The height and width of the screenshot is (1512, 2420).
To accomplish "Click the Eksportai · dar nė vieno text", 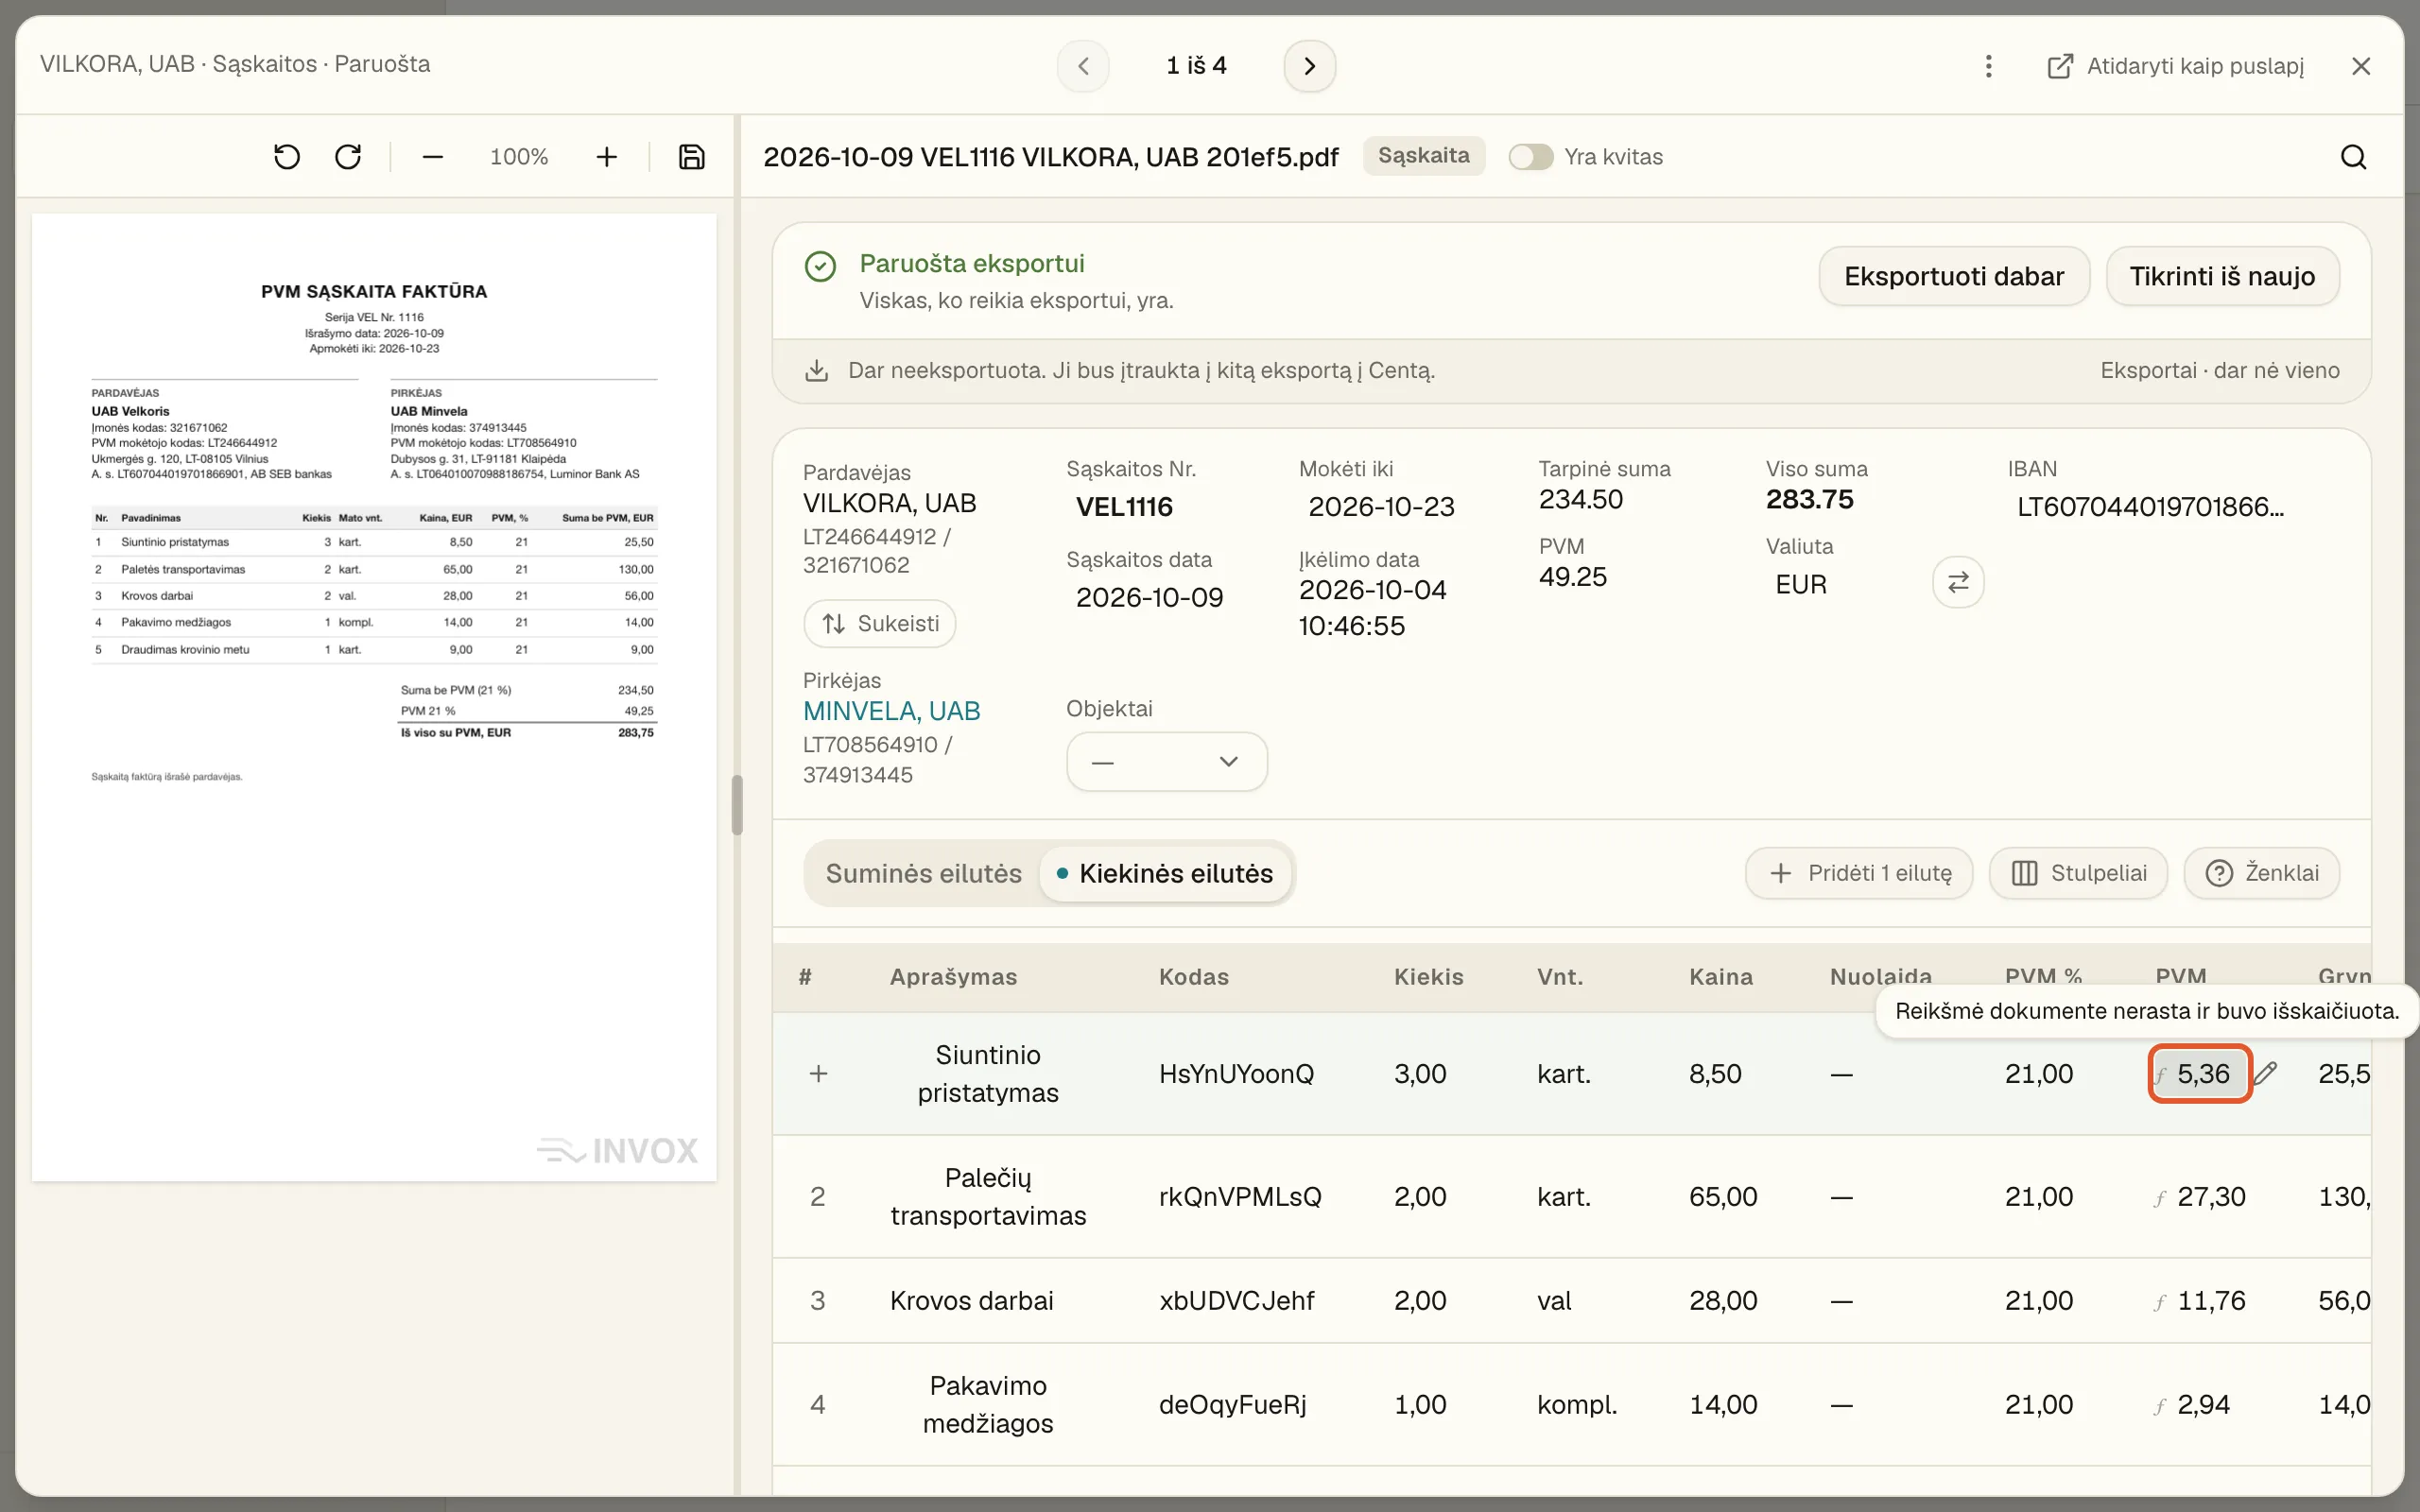I will tap(2219, 370).
